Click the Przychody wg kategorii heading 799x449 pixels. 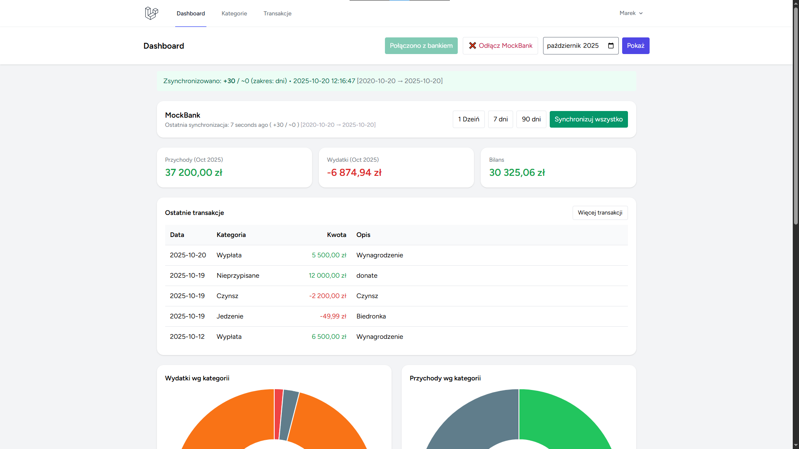[445, 378]
